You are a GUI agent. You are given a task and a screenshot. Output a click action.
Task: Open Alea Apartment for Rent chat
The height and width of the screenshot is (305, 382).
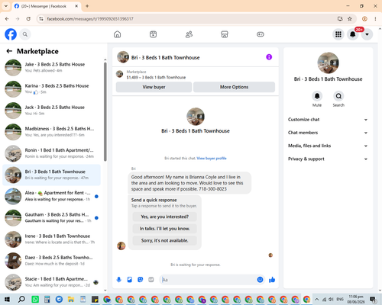(x=52, y=196)
